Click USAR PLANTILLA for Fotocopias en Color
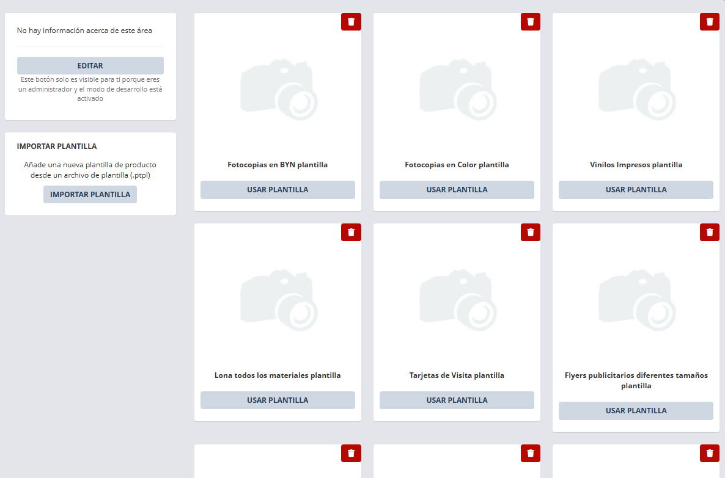The image size is (725, 478). tap(457, 190)
